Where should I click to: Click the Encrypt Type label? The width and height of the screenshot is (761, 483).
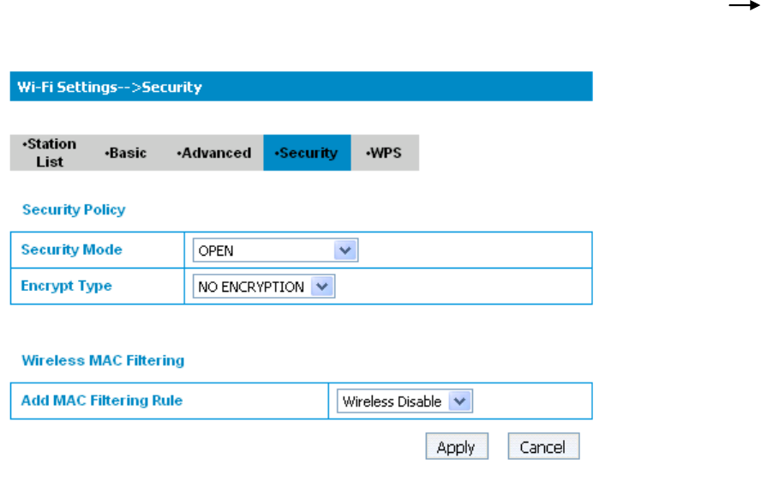tap(67, 286)
